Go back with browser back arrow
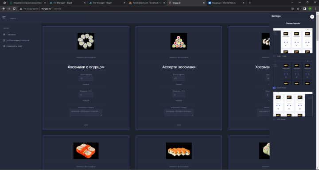 click(x=4, y=8)
